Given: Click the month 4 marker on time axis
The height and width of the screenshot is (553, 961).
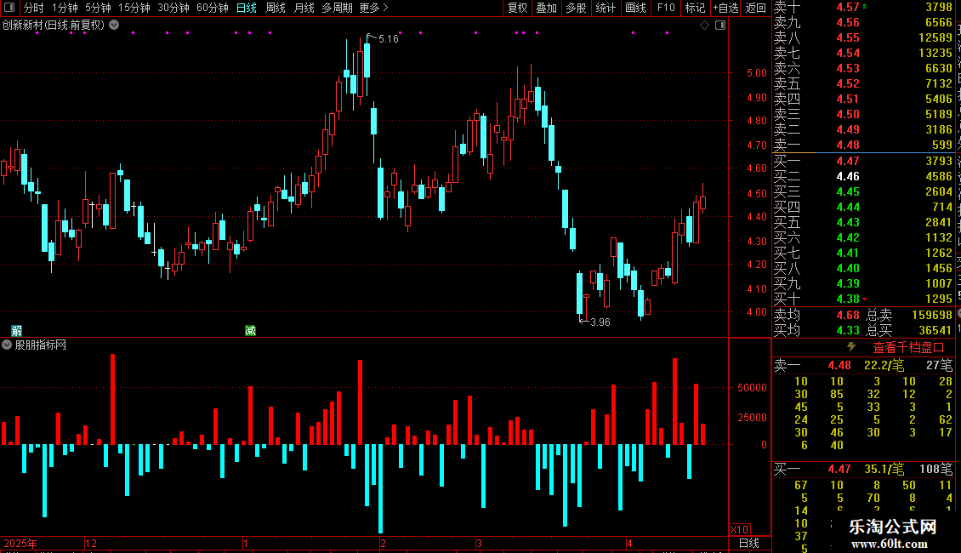Looking at the screenshot, I should 629,543.
